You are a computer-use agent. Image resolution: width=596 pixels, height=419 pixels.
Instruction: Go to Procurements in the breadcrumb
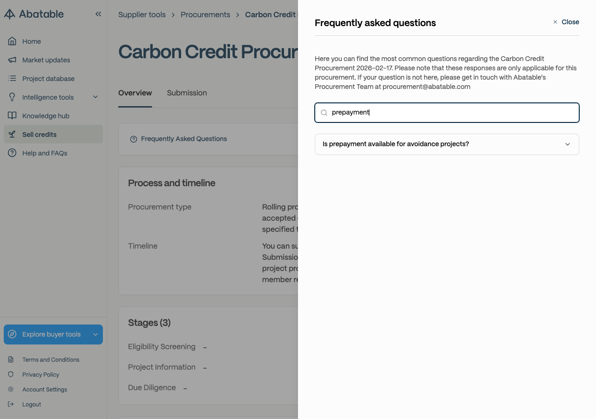205,14
